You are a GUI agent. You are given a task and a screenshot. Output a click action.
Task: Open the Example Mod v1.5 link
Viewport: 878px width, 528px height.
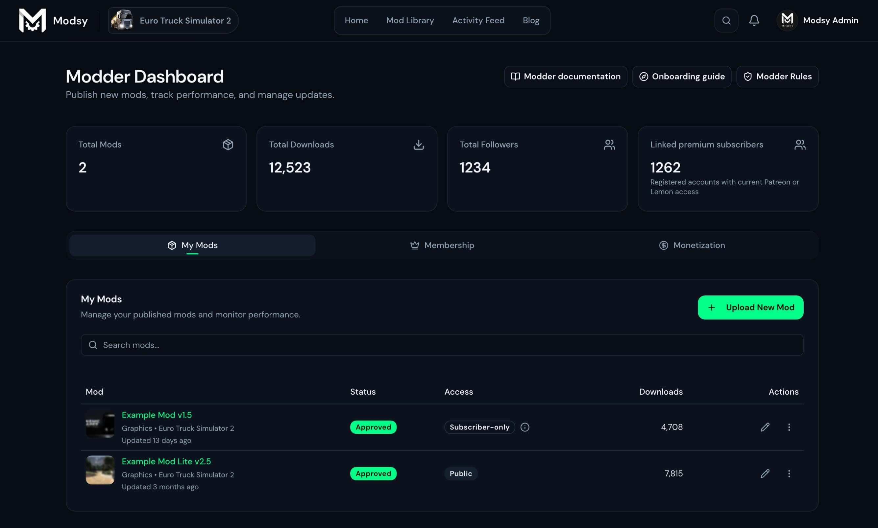click(x=157, y=415)
